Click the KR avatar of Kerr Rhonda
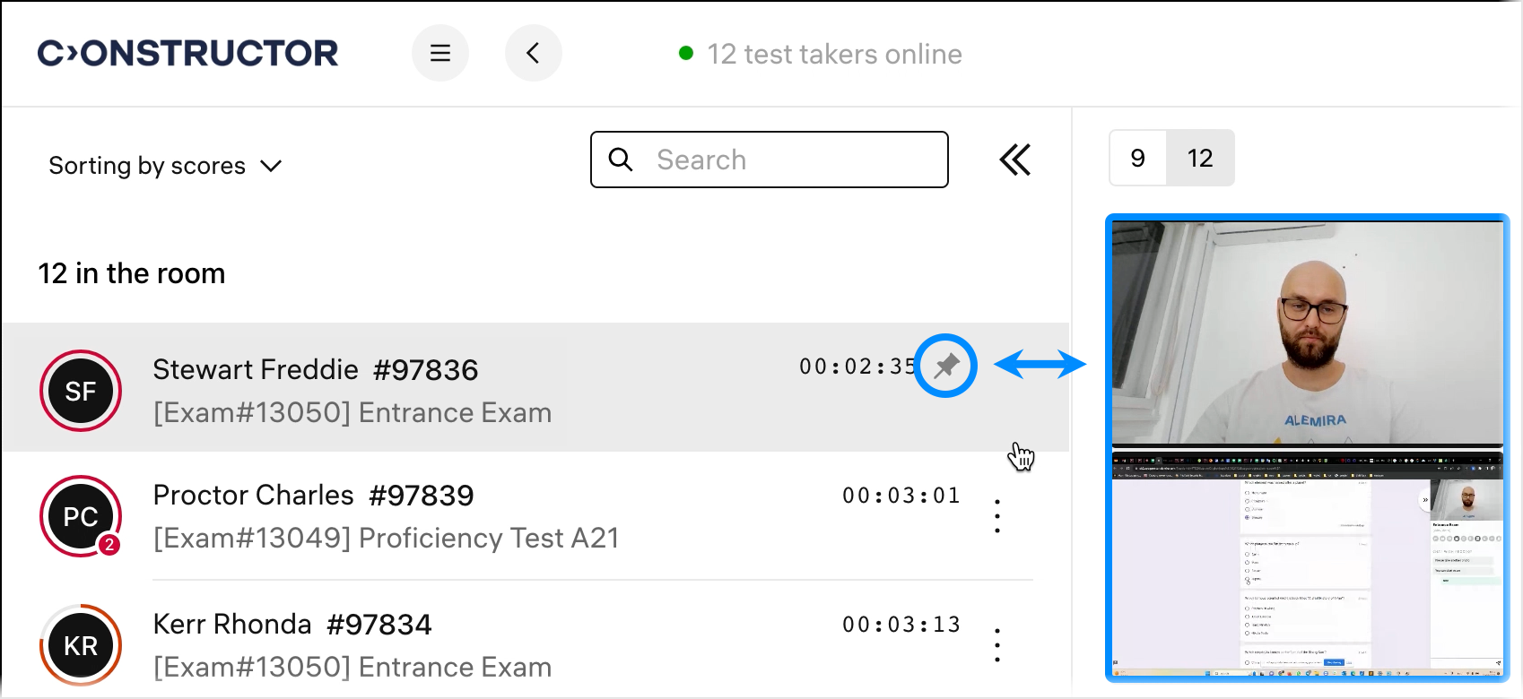The width and height of the screenshot is (1523, 699). 81,645
